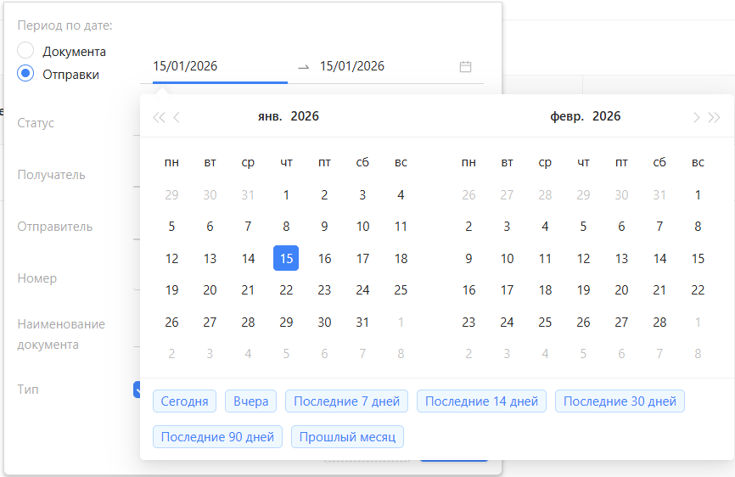The image size is (735, 477).
Task: Go to previous month arrow
Action: [x=177, y=117]
